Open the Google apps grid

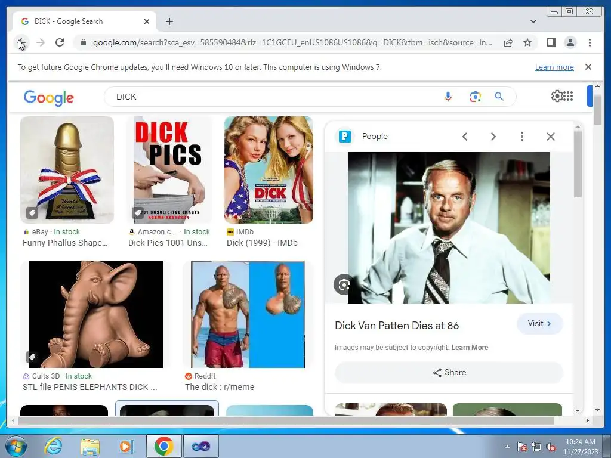click(x=568, y=96)
